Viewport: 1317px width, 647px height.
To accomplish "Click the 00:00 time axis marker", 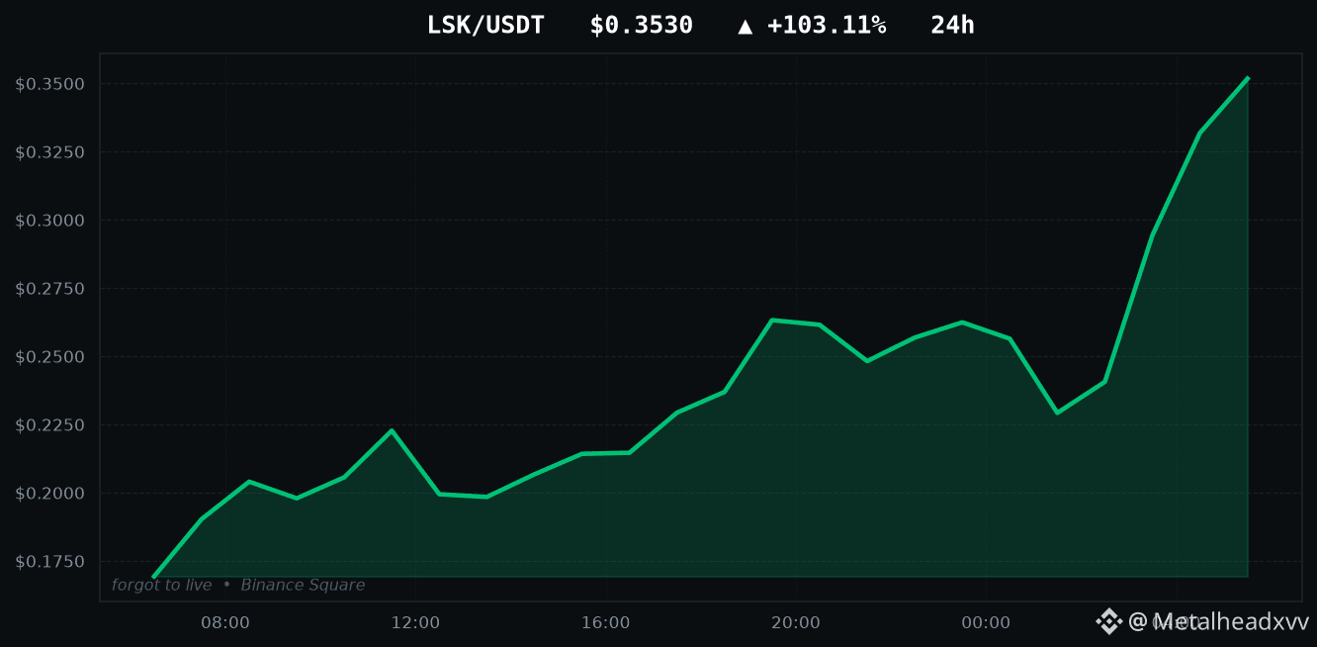I will click(x=986, y=623).
